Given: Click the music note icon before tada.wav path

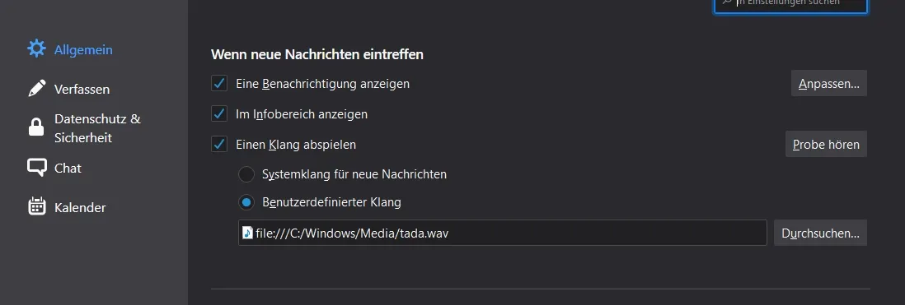Looking at the screenshot, I should coord(247,233).
